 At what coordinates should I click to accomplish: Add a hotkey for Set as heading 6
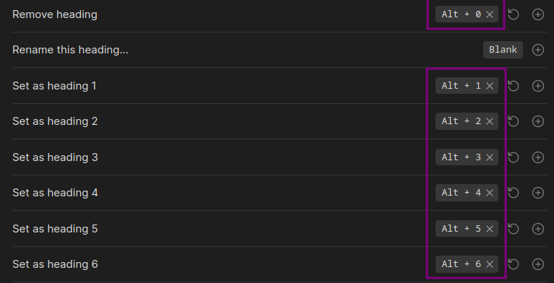pyautogui.click(x=537, y=264)
